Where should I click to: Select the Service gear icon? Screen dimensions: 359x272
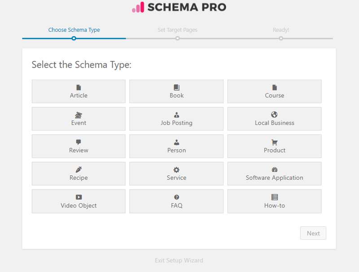[176, 170]
